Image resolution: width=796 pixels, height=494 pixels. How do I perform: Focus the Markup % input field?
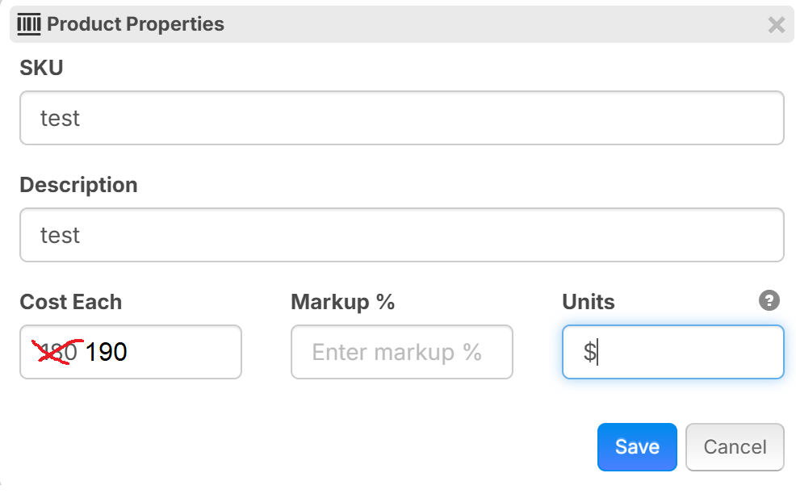coord(401,352)
